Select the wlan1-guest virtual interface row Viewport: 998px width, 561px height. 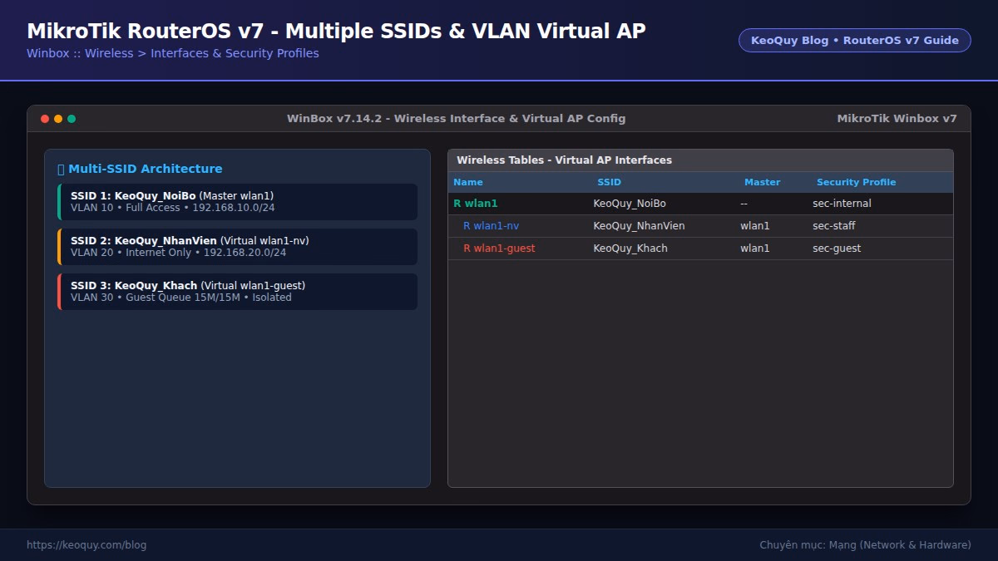tap(700, 249)
